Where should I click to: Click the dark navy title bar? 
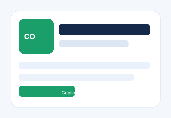tap(104, 29)
